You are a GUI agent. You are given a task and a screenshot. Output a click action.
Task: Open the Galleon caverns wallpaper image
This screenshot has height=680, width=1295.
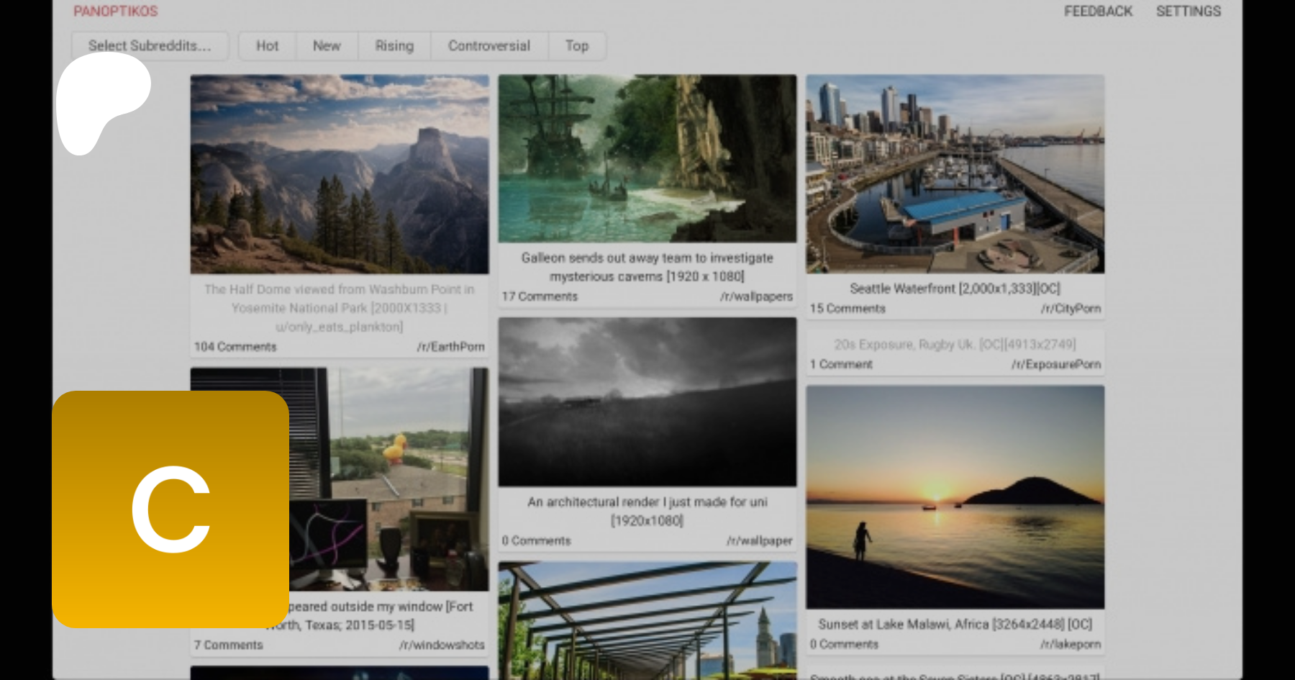(x=647, y=158)
